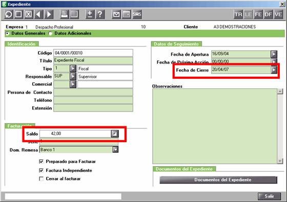Click the Fecha de Cierre date field
The image size is (287, 202).
(x=241, y=70)
